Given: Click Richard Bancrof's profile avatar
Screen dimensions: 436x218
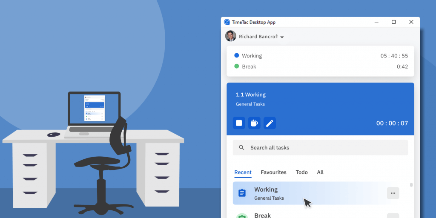Looking at the screenshot, I should (x=231, y=36).
